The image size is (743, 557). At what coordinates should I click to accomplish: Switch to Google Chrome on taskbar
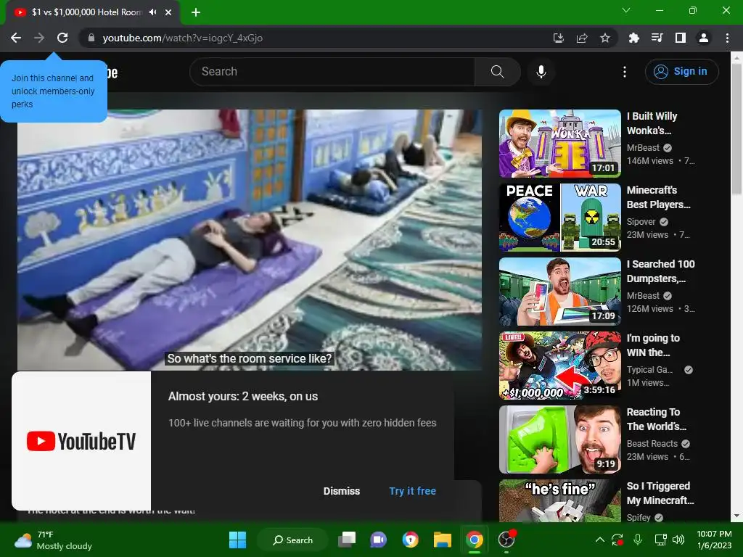click(475, 540)
